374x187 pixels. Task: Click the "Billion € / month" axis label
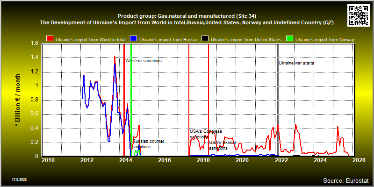click(17, 100)
